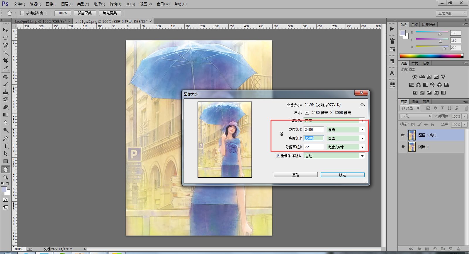Open the layer filter 类型 dropdown
This screenshot has height=254, width=469.
pos(410,108)
